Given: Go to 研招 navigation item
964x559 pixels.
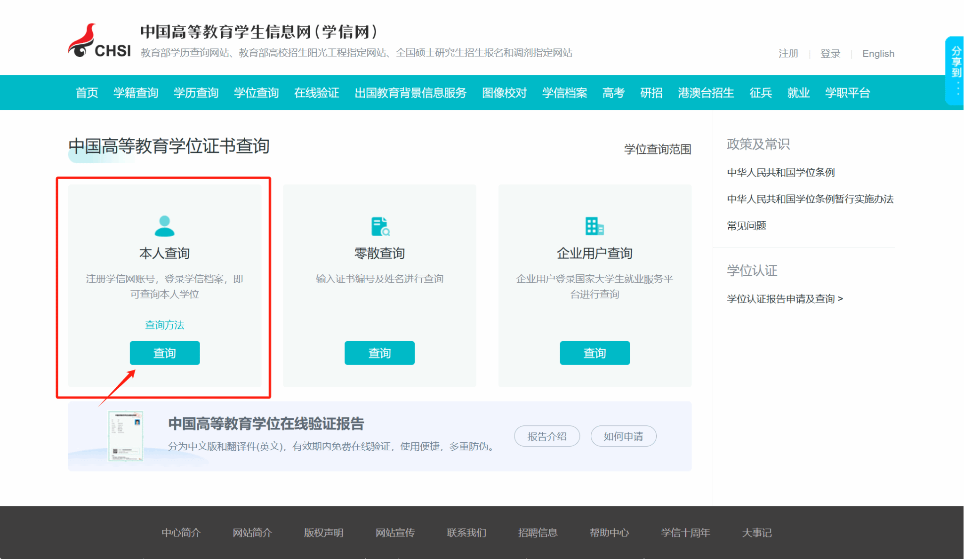Looking at the screenshot, I should [651, 93].
